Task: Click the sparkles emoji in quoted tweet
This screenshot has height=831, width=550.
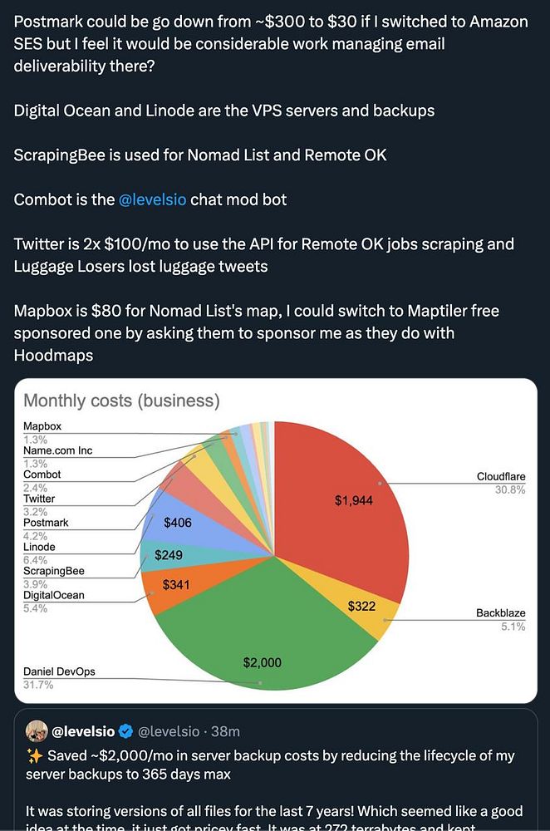Action: coord(34,755)
